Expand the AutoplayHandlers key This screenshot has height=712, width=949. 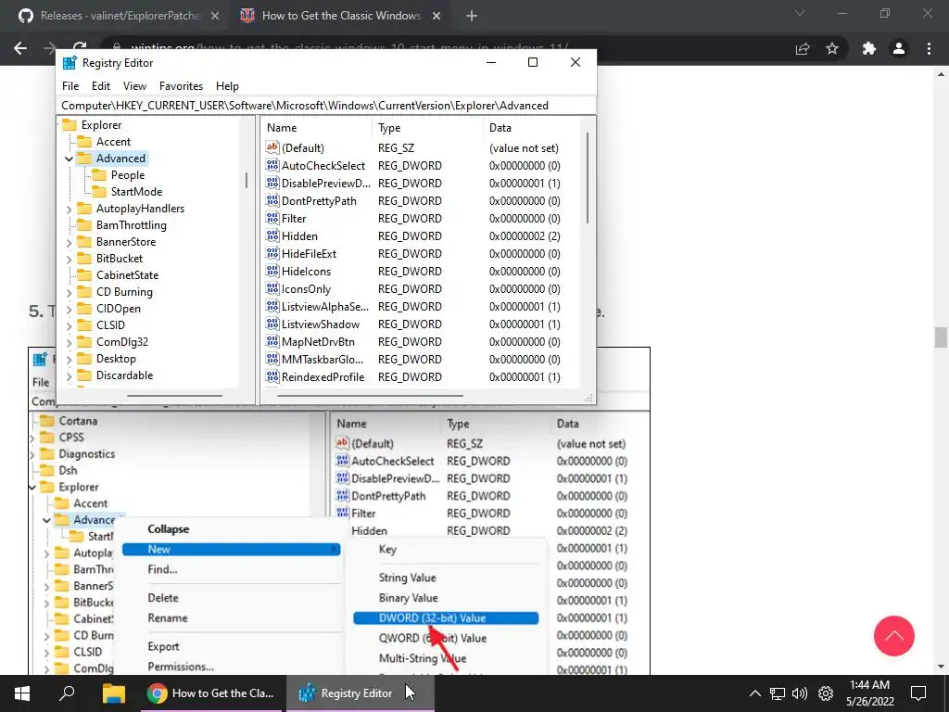tap(69, 209)
